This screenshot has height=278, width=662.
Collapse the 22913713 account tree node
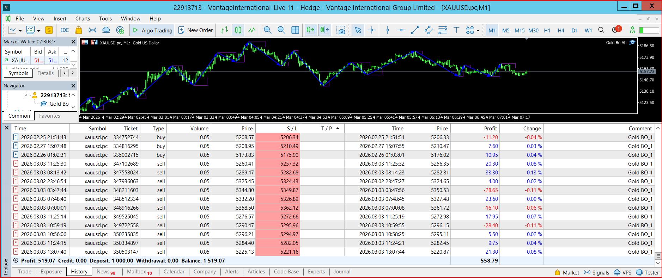(x=26, y=95)
